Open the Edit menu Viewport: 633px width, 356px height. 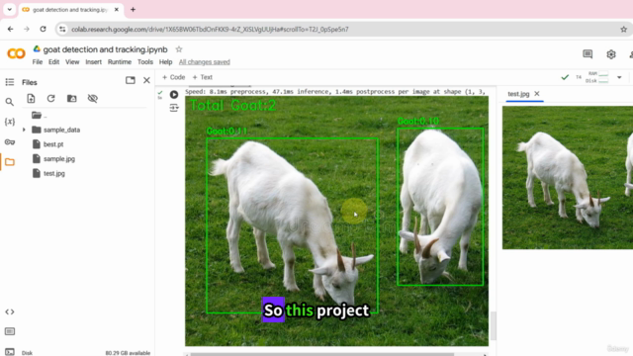tap(53, 61)
